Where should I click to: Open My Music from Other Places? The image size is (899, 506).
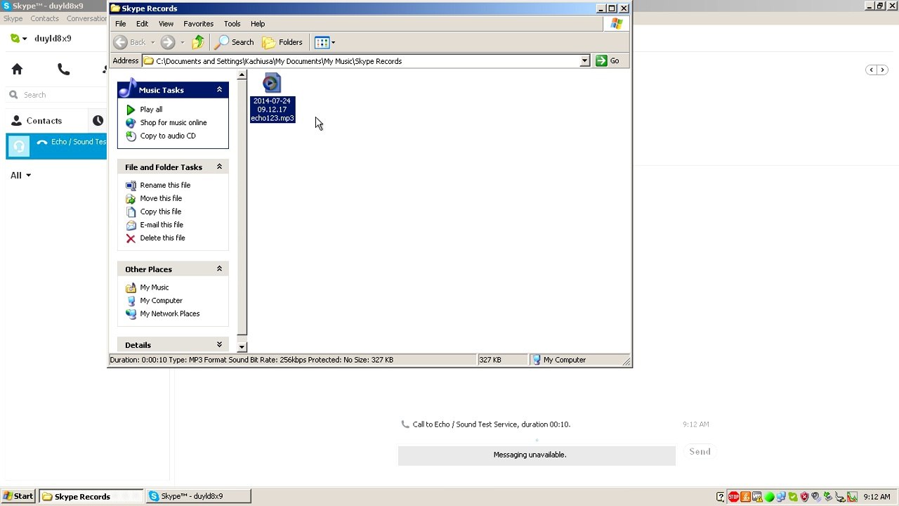[x=155, y=287]
